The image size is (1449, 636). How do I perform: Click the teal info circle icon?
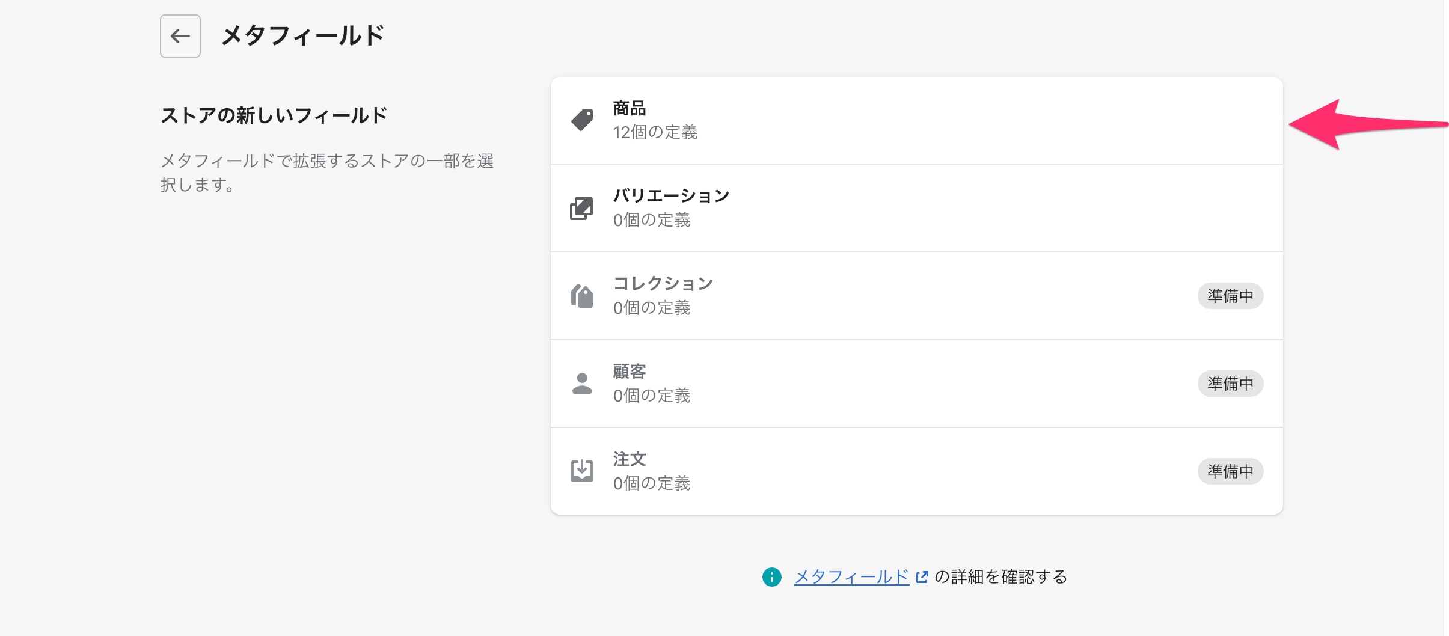(772, 577)
